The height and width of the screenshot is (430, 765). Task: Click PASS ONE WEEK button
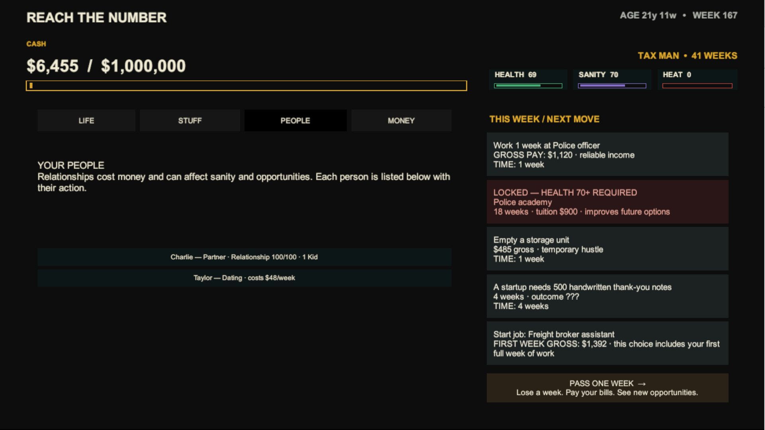(x=607, y=388)
